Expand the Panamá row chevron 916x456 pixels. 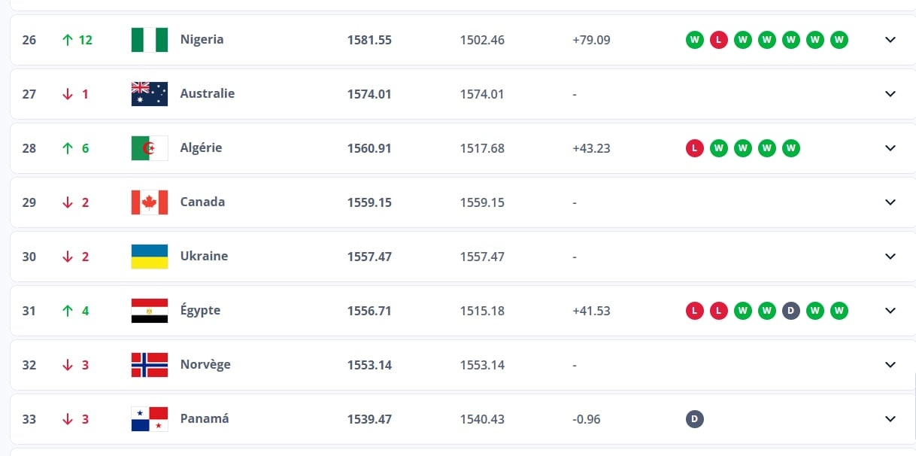click(x=890, y=419)
